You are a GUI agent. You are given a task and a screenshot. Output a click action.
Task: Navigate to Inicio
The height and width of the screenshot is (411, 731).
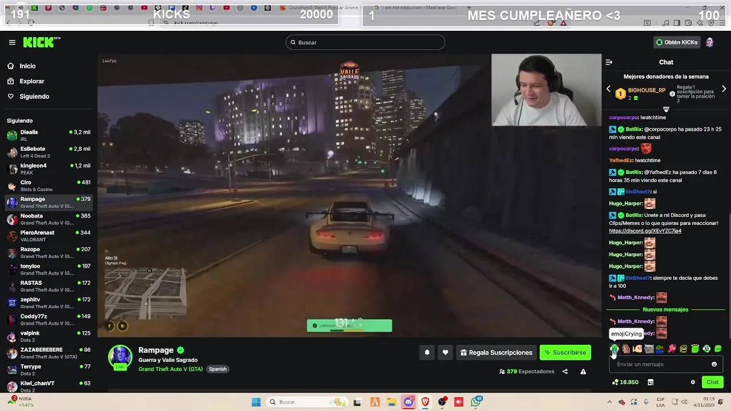(x=27, y=66)
